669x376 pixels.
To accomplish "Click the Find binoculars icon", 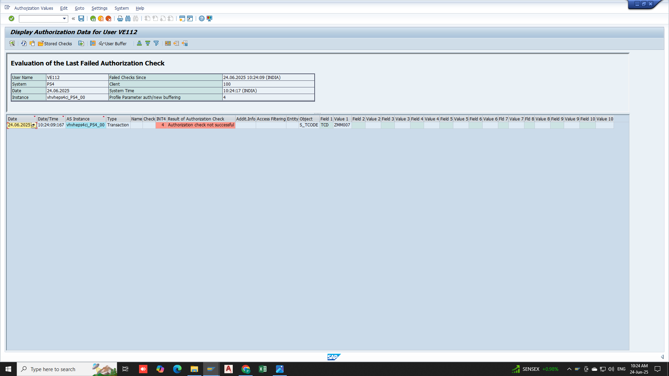I will coord(128,18).
